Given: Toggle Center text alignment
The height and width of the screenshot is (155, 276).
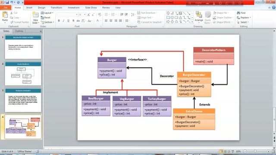Looking at the screenshot, I should 111,21.
